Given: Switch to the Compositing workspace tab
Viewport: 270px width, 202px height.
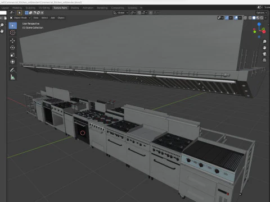Looking at the screenshot, I should 118,8.
